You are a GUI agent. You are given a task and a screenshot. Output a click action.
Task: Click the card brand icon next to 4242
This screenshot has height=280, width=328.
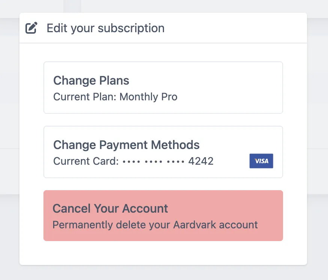(x=261, y=161)
